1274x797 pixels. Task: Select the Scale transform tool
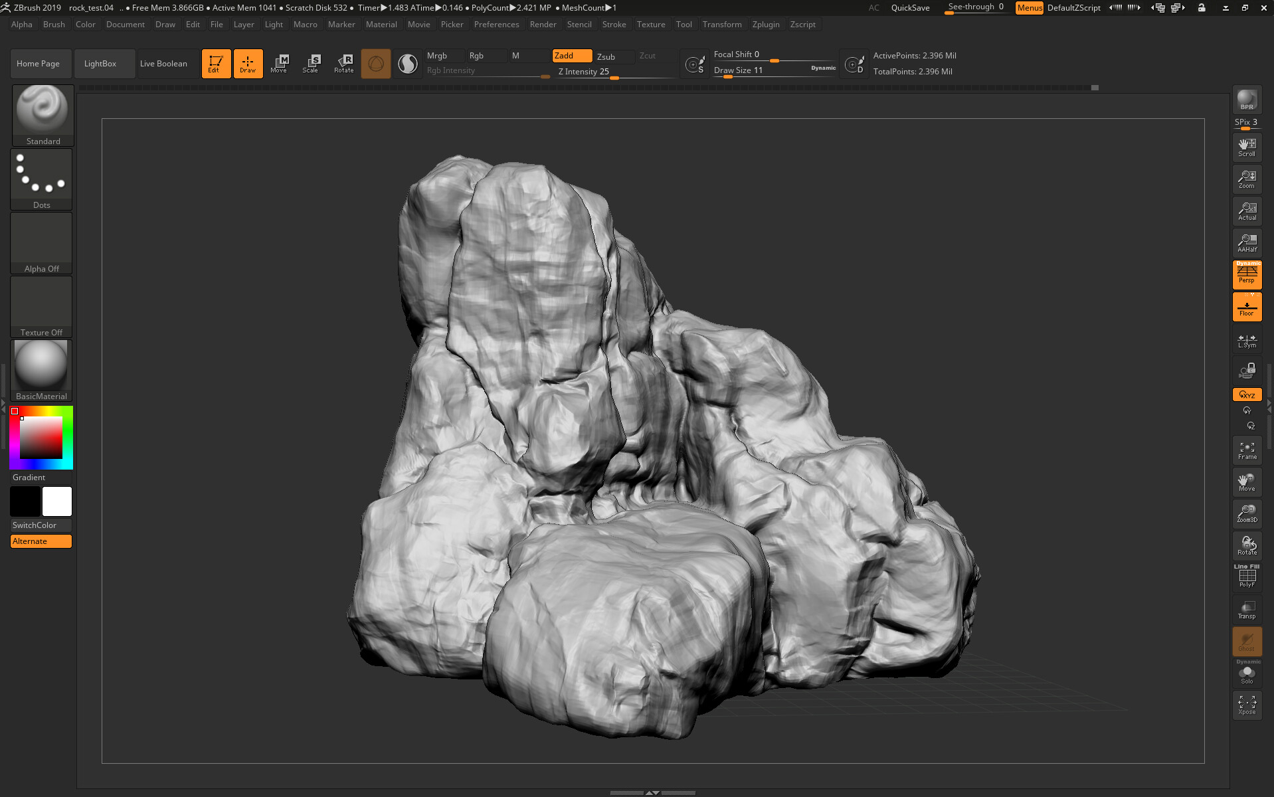(x=310, y=64)
